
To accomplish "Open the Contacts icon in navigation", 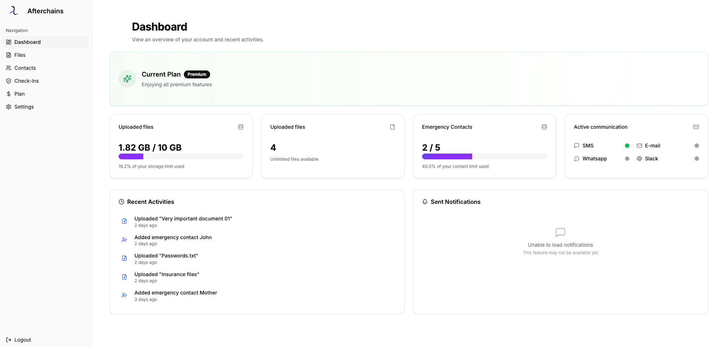I will pos(9,68).
